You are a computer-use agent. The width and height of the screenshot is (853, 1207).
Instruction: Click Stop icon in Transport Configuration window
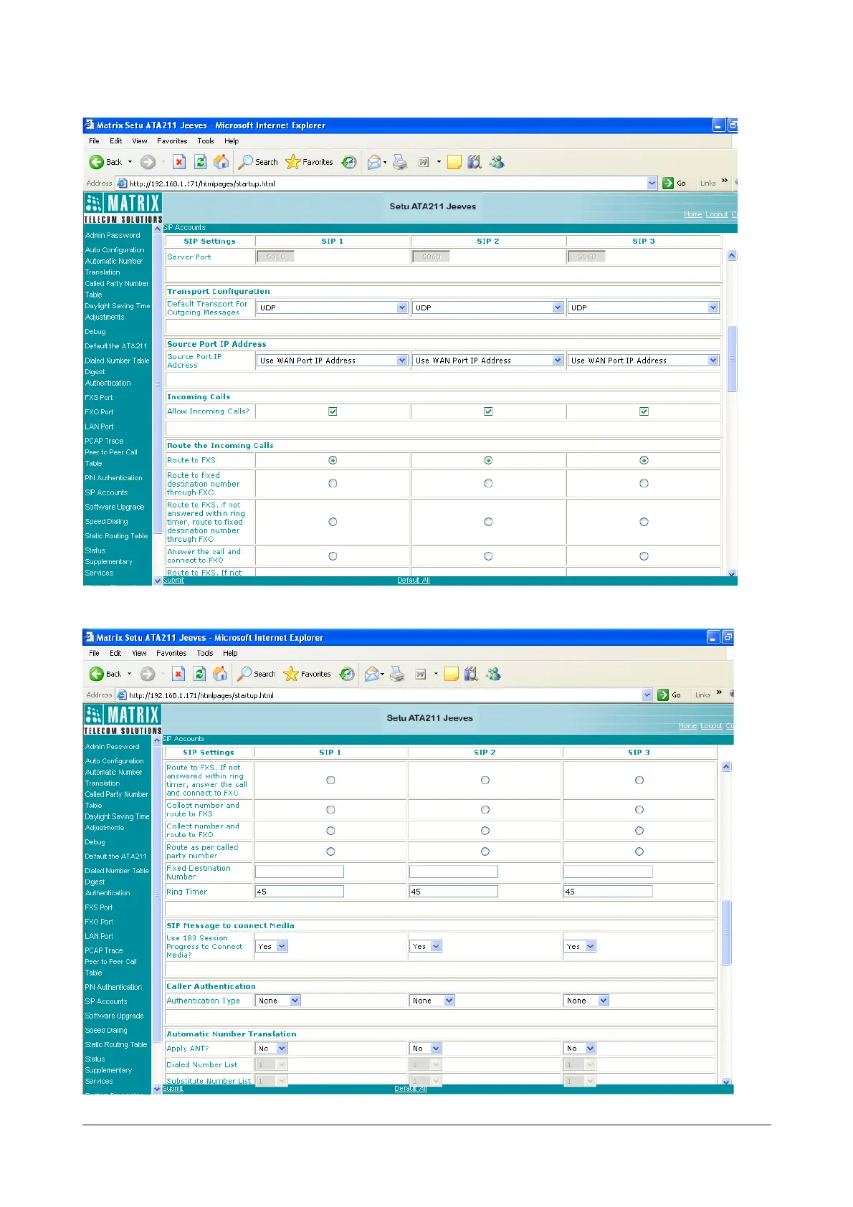(x=179, y=162)
